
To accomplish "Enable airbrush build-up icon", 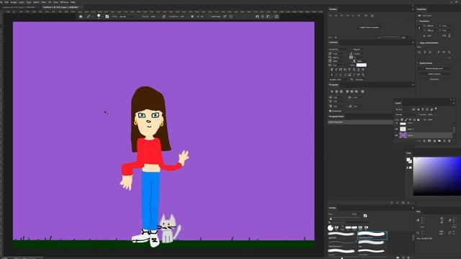I will [x=192, y=17].
